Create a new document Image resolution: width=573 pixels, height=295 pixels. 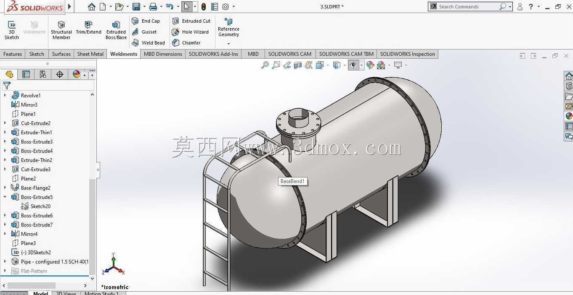pyautogui.click(x=103, y=7)
